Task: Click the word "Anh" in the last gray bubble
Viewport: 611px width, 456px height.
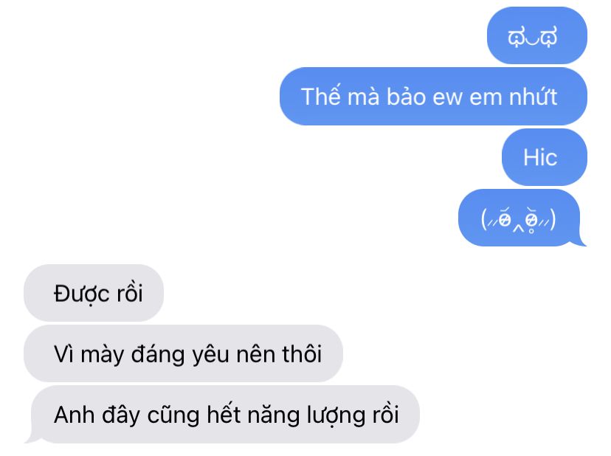Action: click(74, 415)
